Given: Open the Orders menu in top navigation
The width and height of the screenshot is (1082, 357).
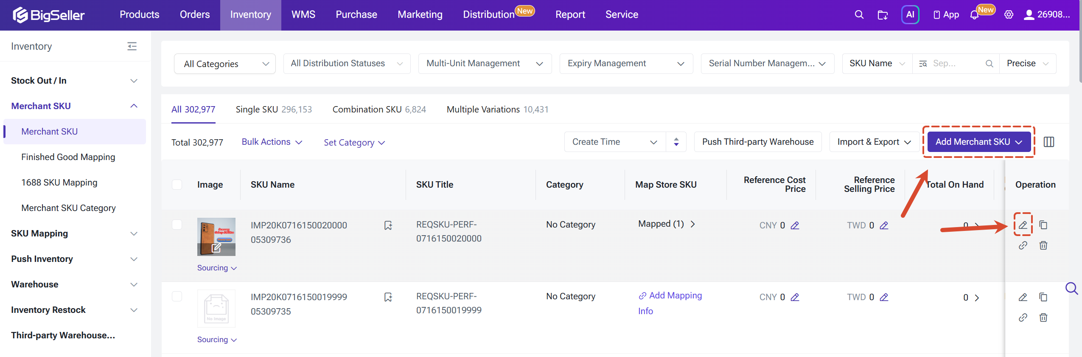Looking at the screenshot, I should (195, 14).
